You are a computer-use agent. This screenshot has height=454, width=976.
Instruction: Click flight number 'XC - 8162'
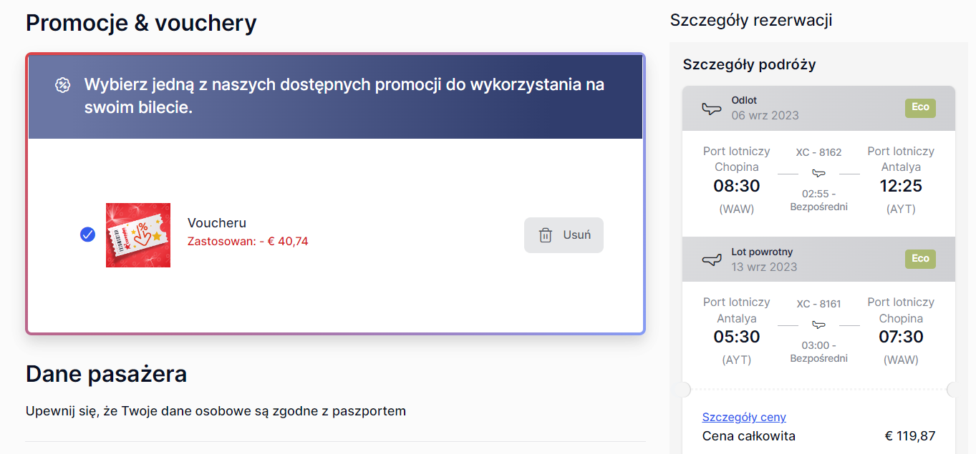pos(818,152)
